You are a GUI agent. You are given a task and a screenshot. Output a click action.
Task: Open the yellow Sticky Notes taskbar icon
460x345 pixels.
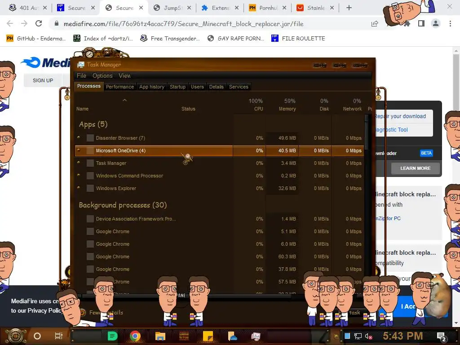point(208,336)
